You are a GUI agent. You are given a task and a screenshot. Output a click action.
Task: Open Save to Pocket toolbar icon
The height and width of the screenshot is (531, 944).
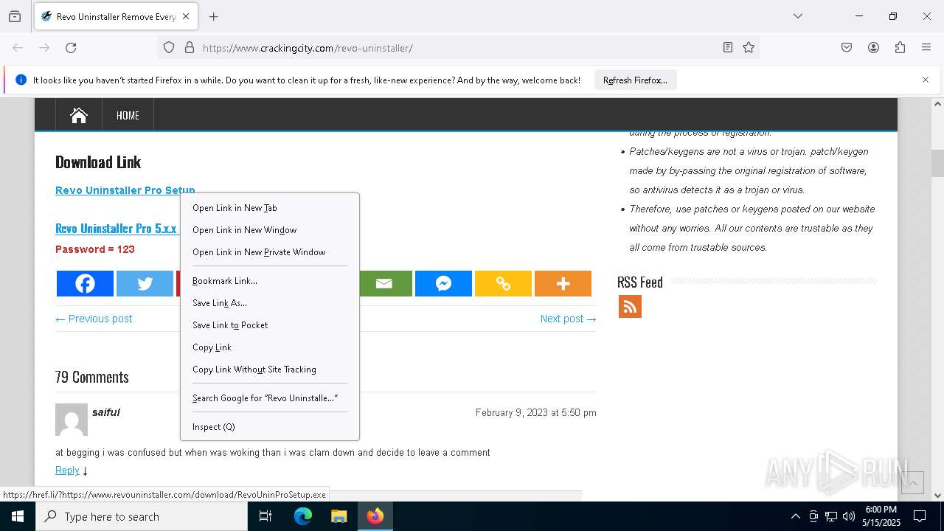point(847,48)
